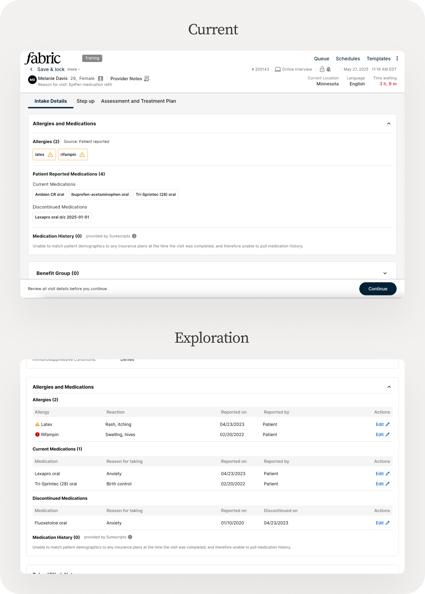Click the Surescripts info icon in Current view

(x=134, y=236)
